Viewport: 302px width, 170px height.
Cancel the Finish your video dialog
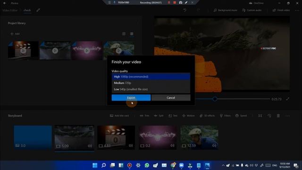pos(171,98)
